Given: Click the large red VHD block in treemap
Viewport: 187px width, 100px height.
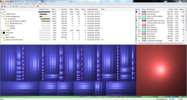Looking at the screenshot, I should click(161, 70).
